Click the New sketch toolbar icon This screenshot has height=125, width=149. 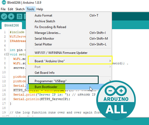coord(19,17)
